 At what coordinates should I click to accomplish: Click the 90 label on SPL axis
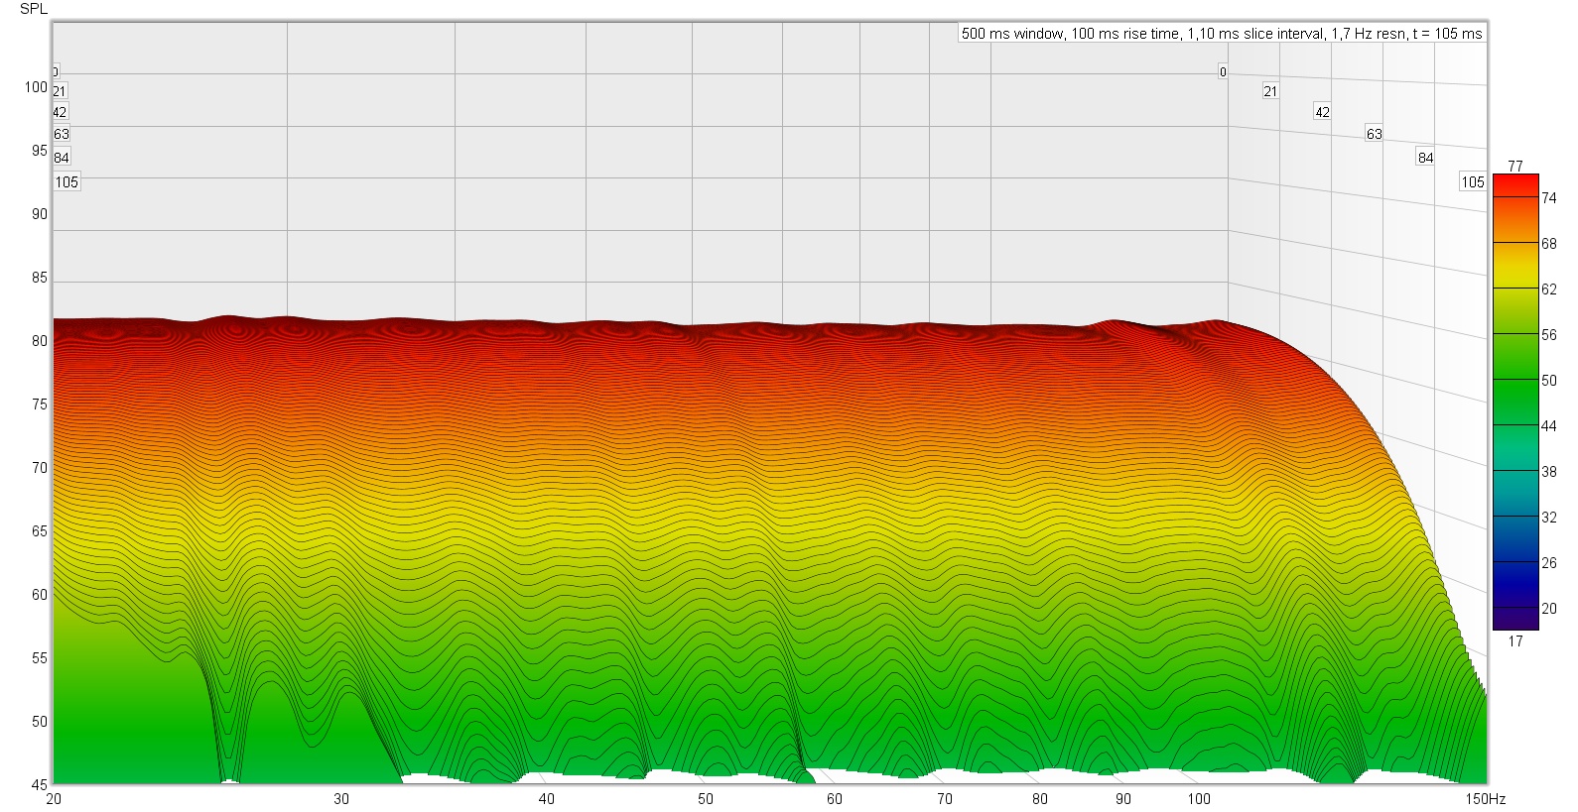click(40, 214)
